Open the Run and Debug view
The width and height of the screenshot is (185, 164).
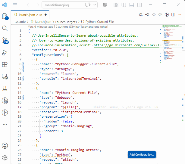(x=5, y=53)
